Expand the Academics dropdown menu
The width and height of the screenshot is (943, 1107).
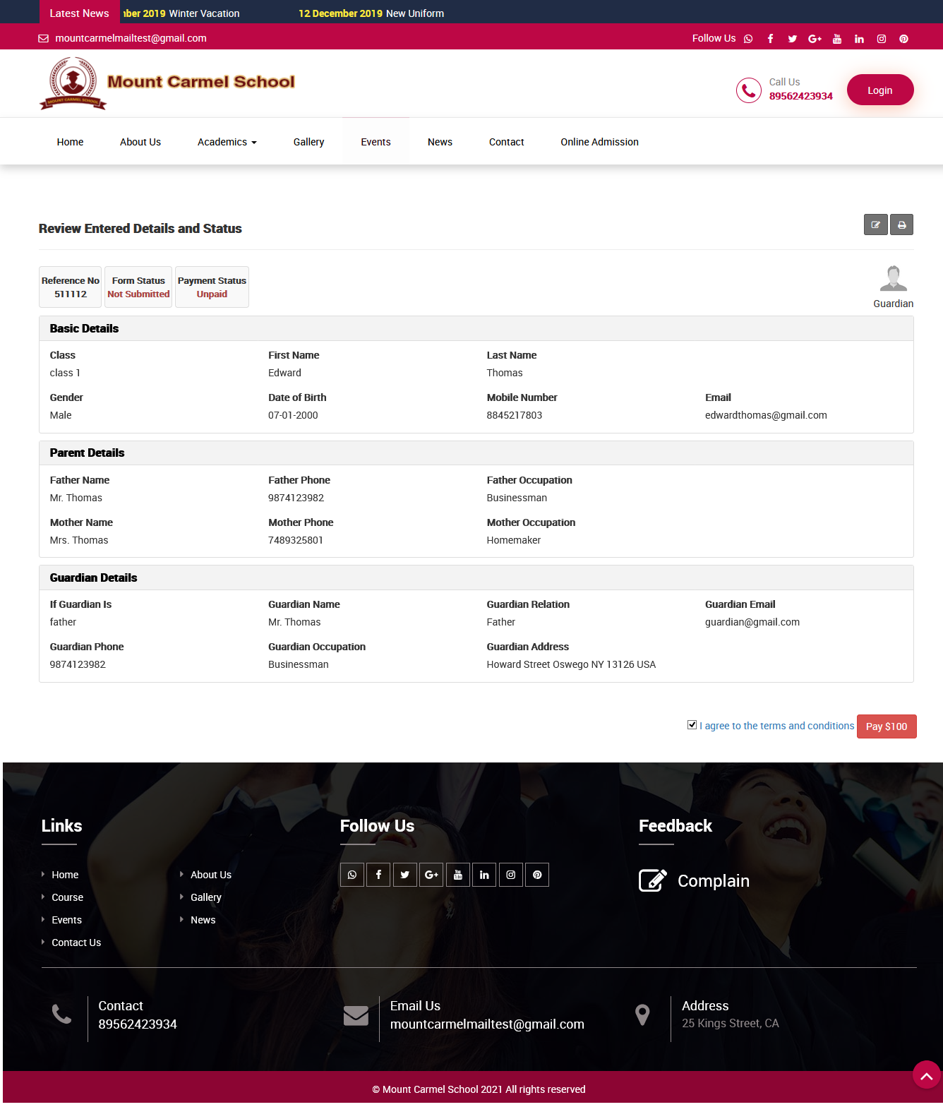(227, 142)
